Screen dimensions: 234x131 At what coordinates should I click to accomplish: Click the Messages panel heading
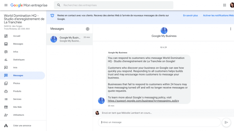pos(57,29)
